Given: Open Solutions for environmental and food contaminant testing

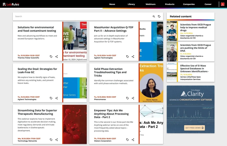Looking at the screenshot, I should tap(37, 29).
